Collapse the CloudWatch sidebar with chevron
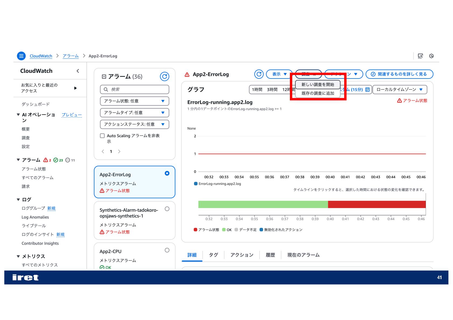This screenshot has width=453, height=320. click(78, 71)
